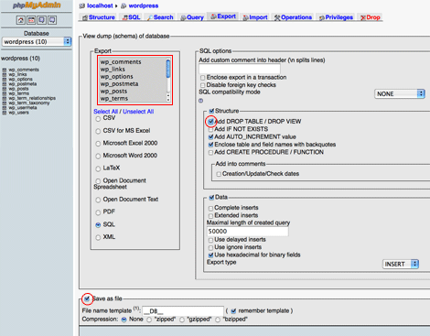Open the SQL query window icon in sidebar
The width and height of the screenshot is (430, 336).
click(31, 20)
